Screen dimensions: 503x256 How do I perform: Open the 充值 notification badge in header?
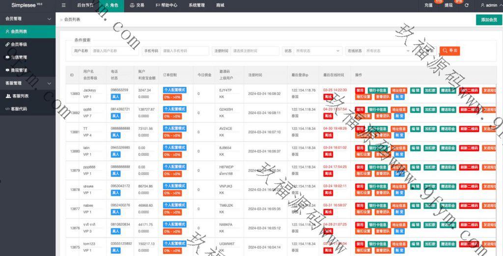[x=429, y=5]
